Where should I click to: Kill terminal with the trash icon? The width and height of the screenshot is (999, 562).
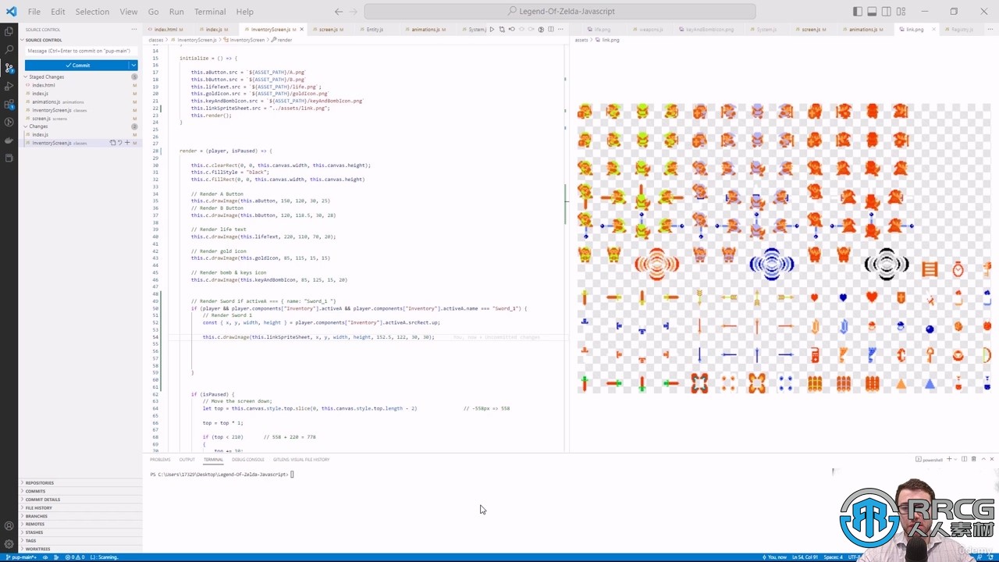[x=973, y=459]
